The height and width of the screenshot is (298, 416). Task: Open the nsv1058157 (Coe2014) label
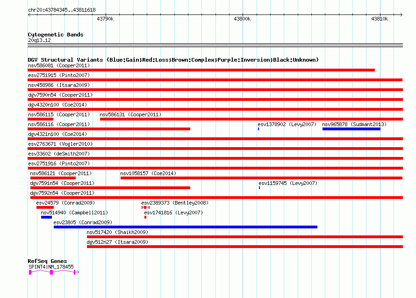(x=148, y=173)
